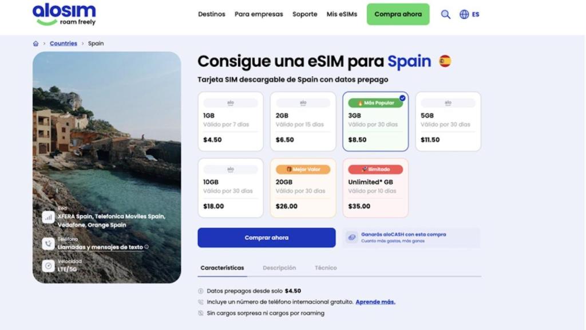Pick the Unlimited GB plan for $35.00
Screen dimensions: 586x330
click(375, 188)
